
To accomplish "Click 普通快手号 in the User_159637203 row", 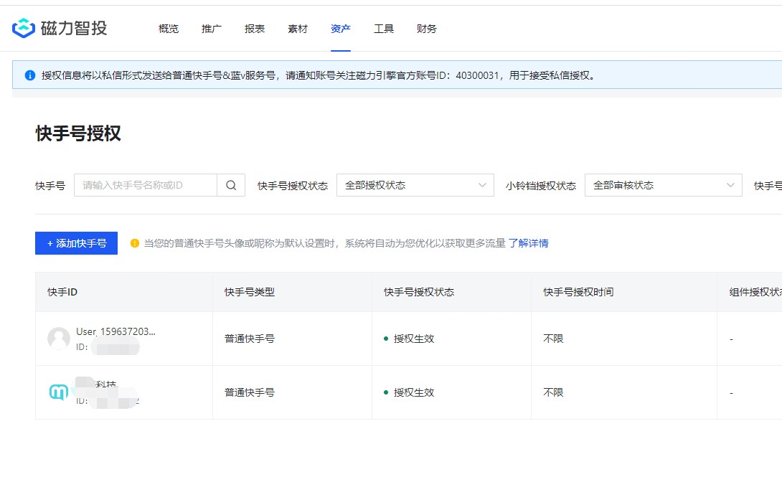I will [x=250, y=339].
